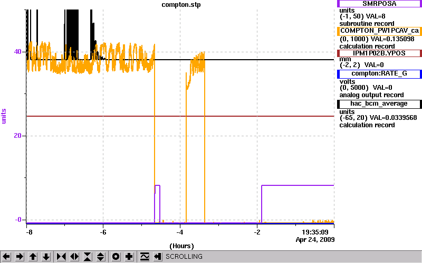Select the IPM1P02B.YPOS legend entry
Screen dimensions: 422x263
[379, 53]
